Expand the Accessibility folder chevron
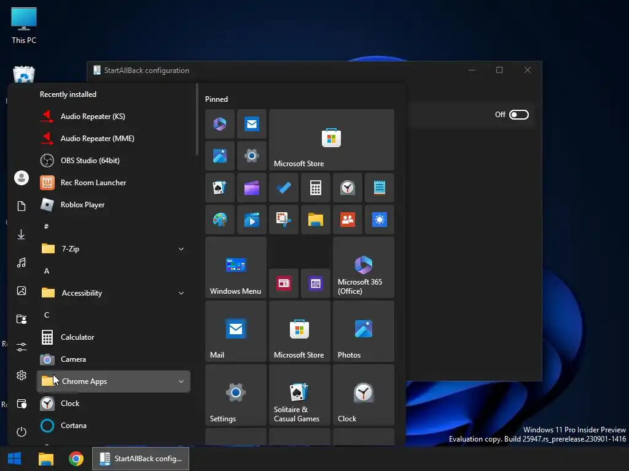The height and width of the screenshot is (471, 629). (181, 293)
